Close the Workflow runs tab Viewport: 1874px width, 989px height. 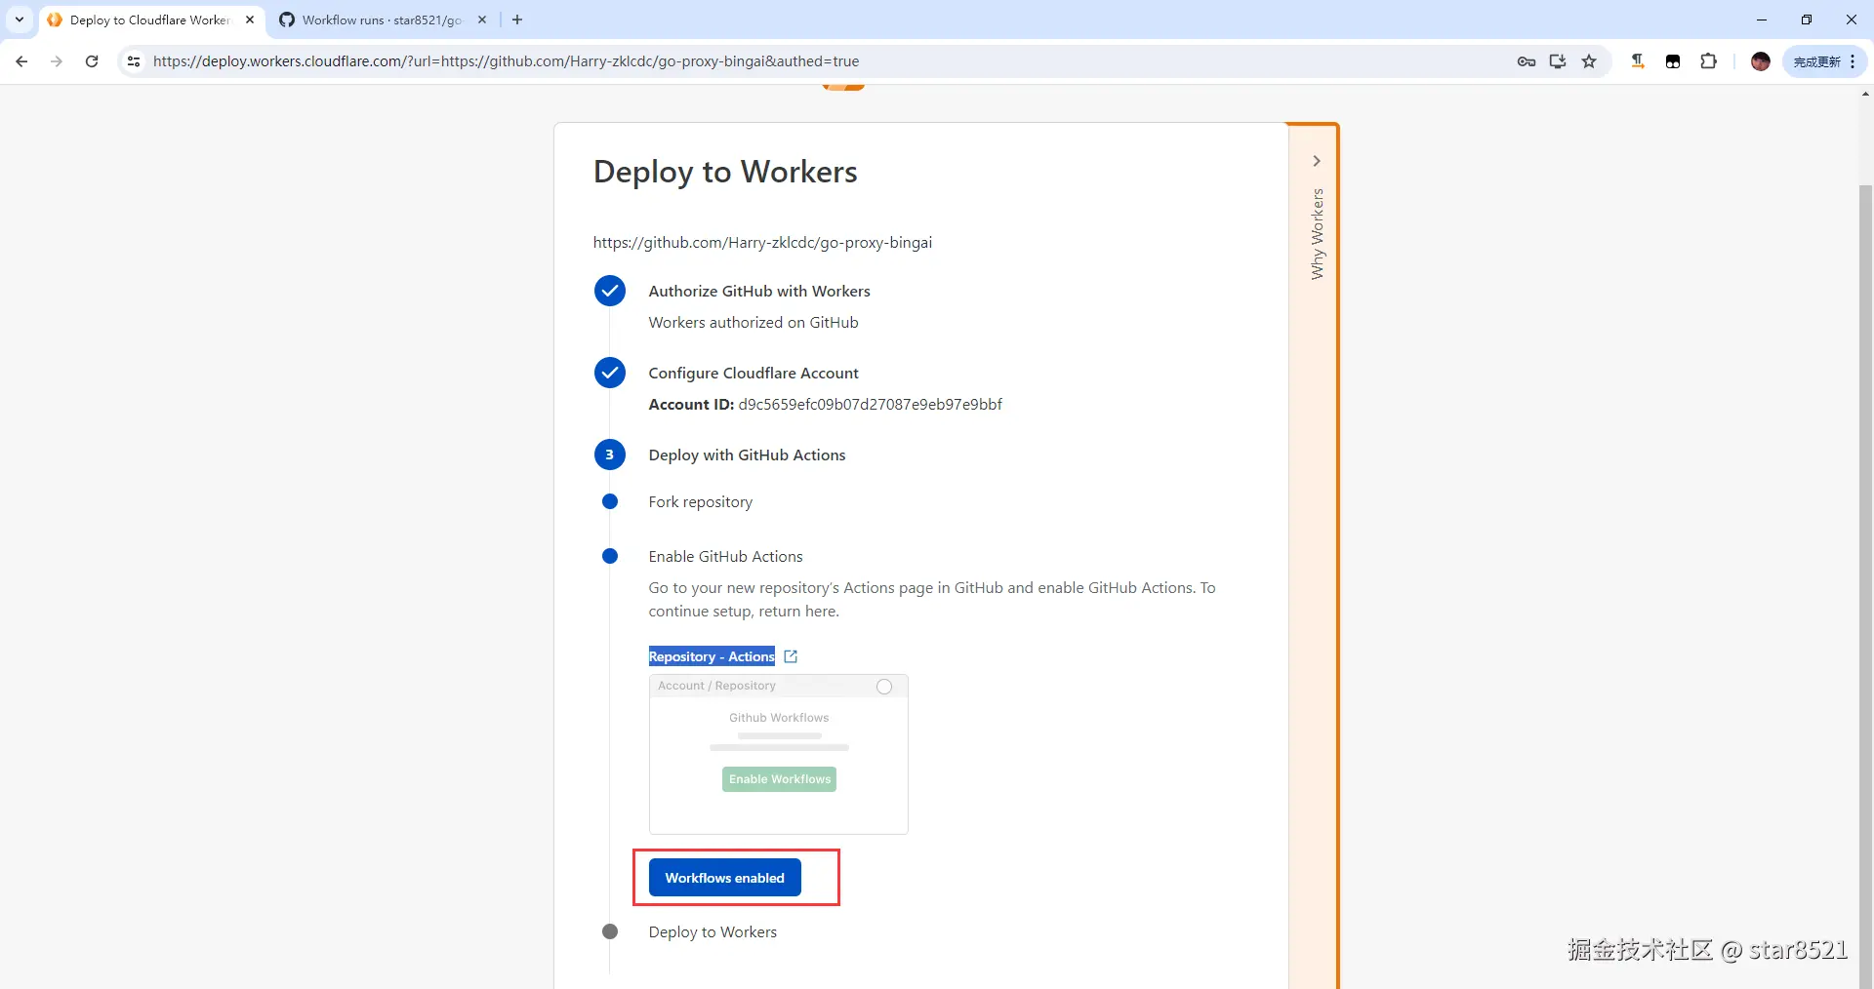tap(482, 20)
